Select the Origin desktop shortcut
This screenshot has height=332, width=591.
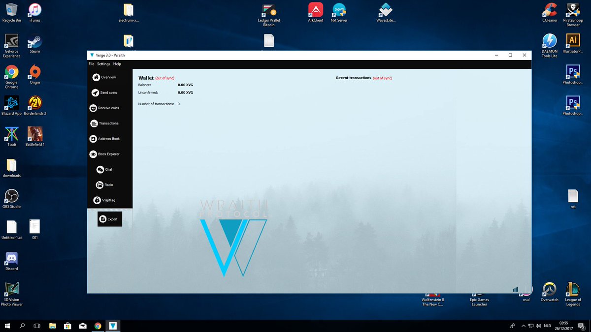click(34, 75)
